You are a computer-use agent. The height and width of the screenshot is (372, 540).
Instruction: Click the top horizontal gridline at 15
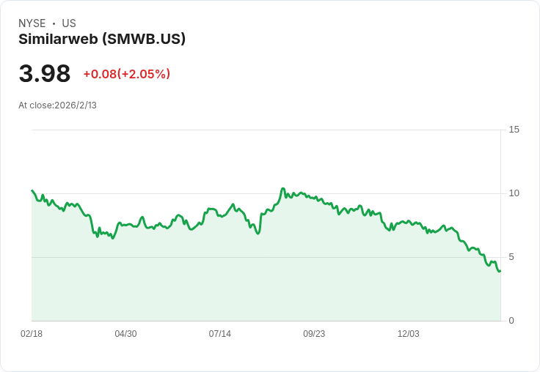click(x=264, y=130)
